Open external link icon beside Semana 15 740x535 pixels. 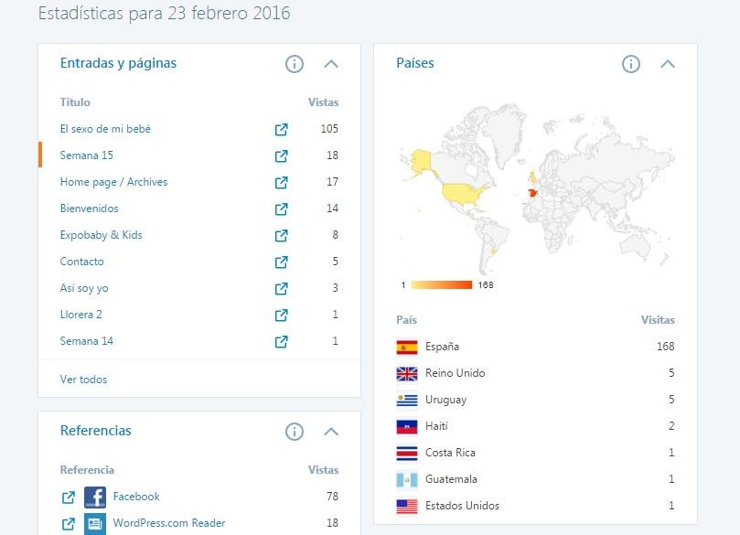282,156
